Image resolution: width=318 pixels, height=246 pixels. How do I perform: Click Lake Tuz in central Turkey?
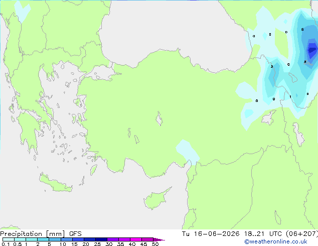pyautogui.click(x=159, y=118)
